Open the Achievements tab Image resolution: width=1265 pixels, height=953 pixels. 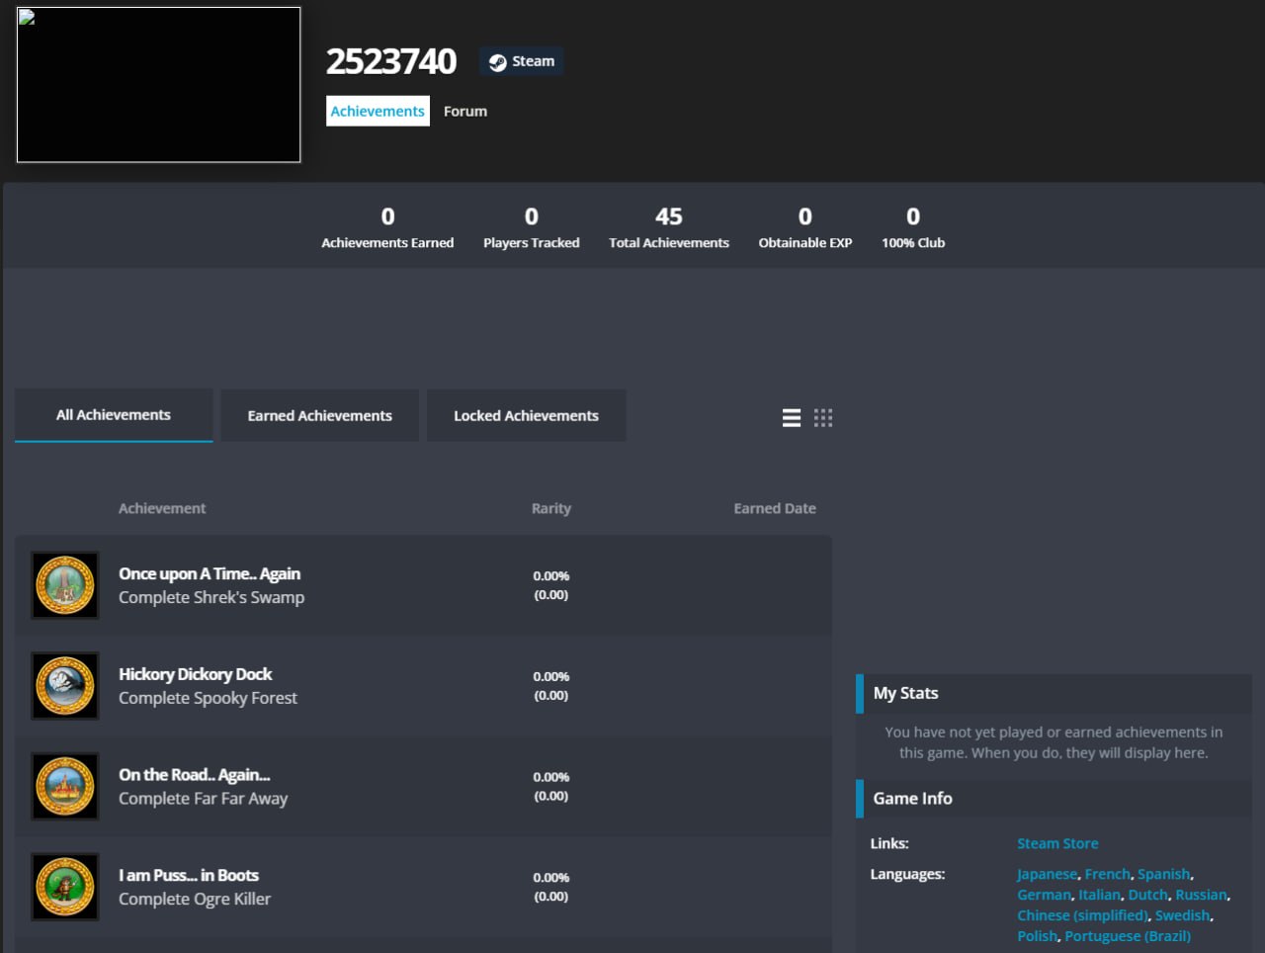(378, 111)
